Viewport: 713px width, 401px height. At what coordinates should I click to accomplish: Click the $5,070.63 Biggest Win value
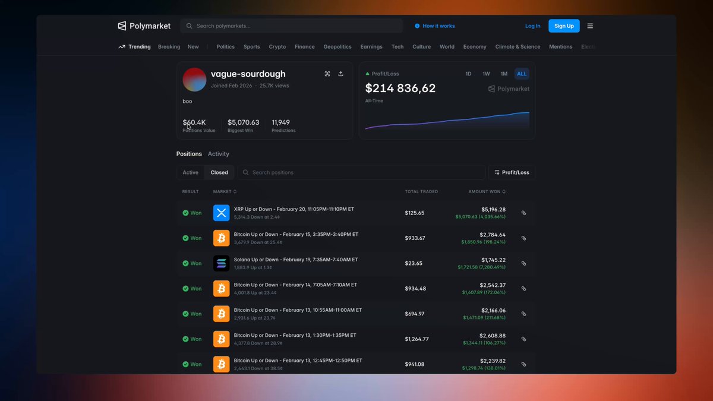[x=244, y=122]
